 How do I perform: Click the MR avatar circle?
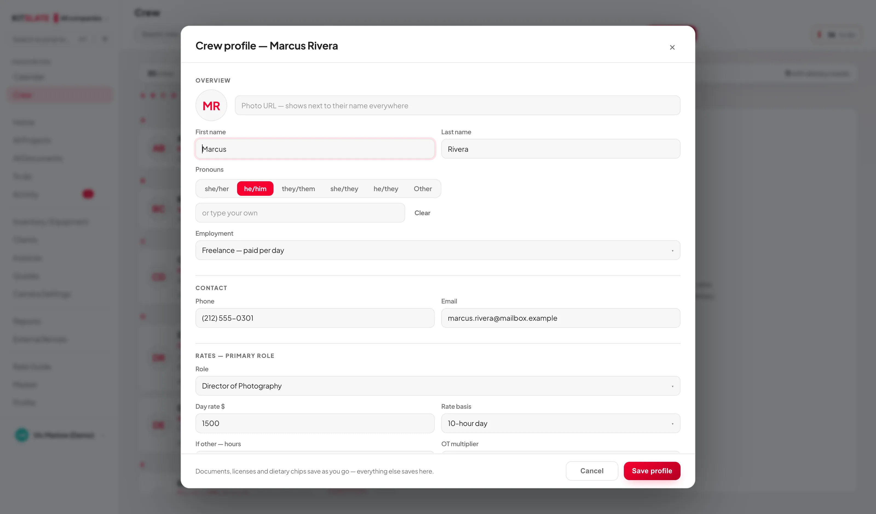point(211,106)
